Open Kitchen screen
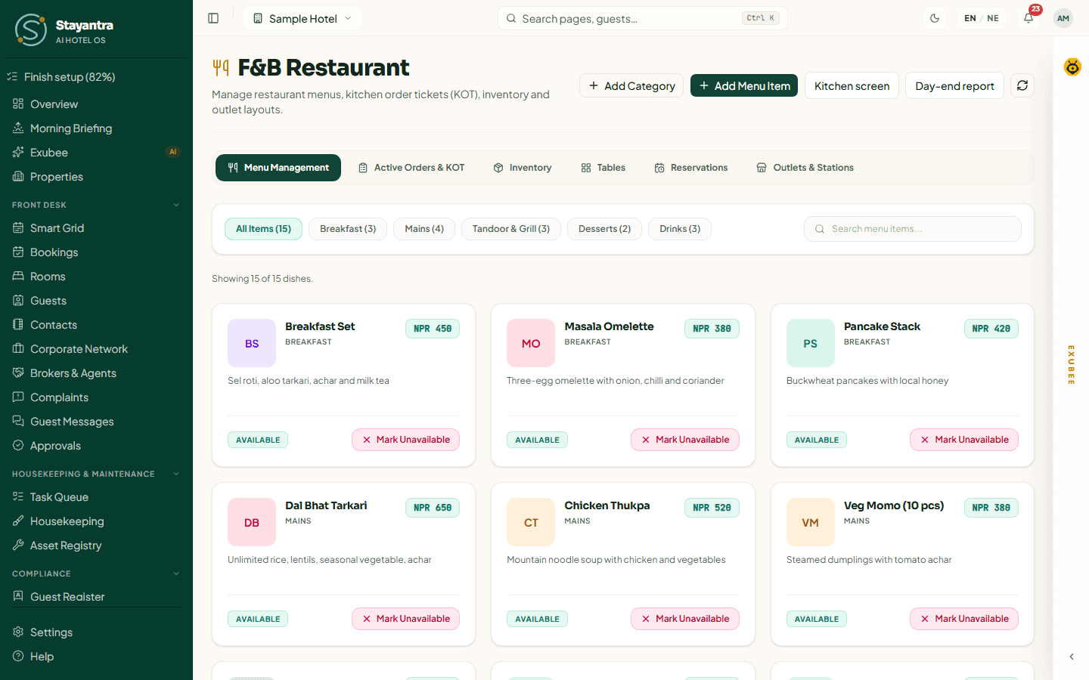1089x680 pixels. [852, 85]
